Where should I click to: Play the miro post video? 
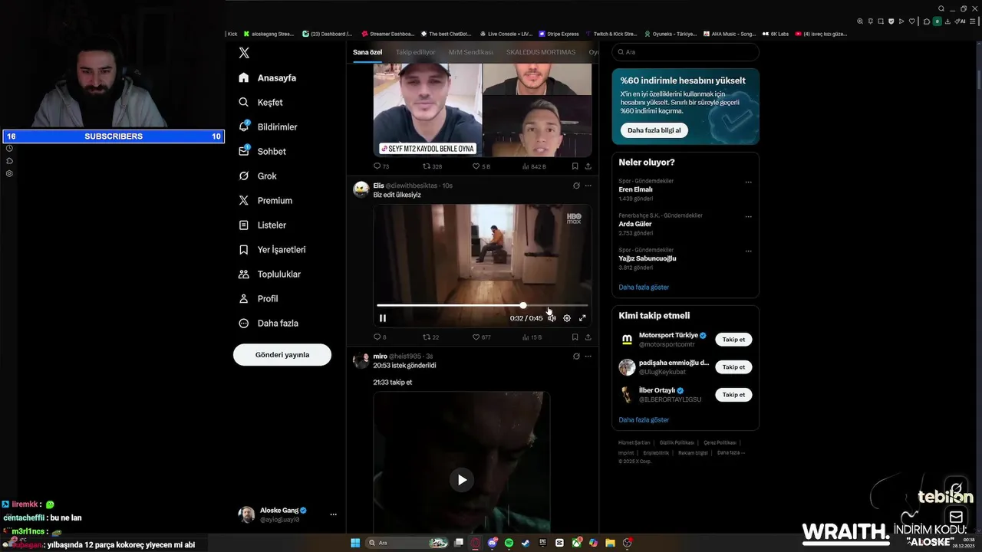point(462,480)
